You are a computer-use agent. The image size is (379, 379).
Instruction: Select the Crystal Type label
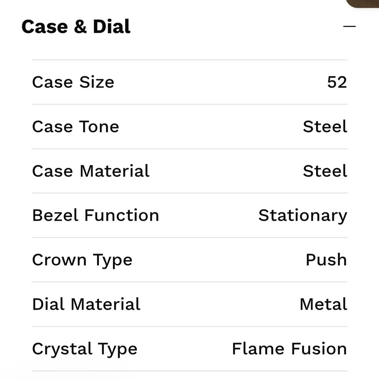coord(85,349)
